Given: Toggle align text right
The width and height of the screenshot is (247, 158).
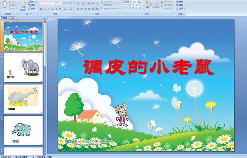Looking at the screenshot, I should point(85,9).
